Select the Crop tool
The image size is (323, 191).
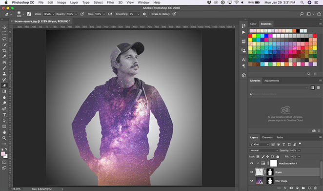point(4,50)
